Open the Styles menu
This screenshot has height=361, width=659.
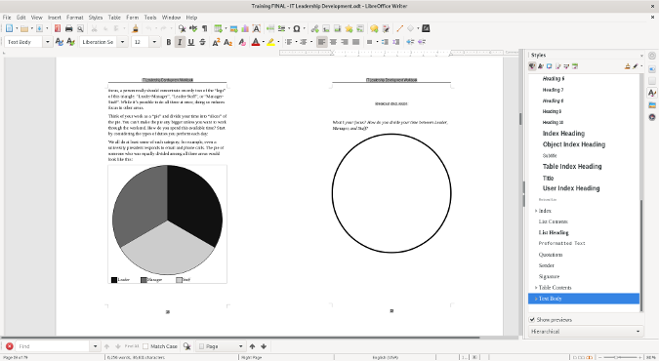[x=96, y=18]
